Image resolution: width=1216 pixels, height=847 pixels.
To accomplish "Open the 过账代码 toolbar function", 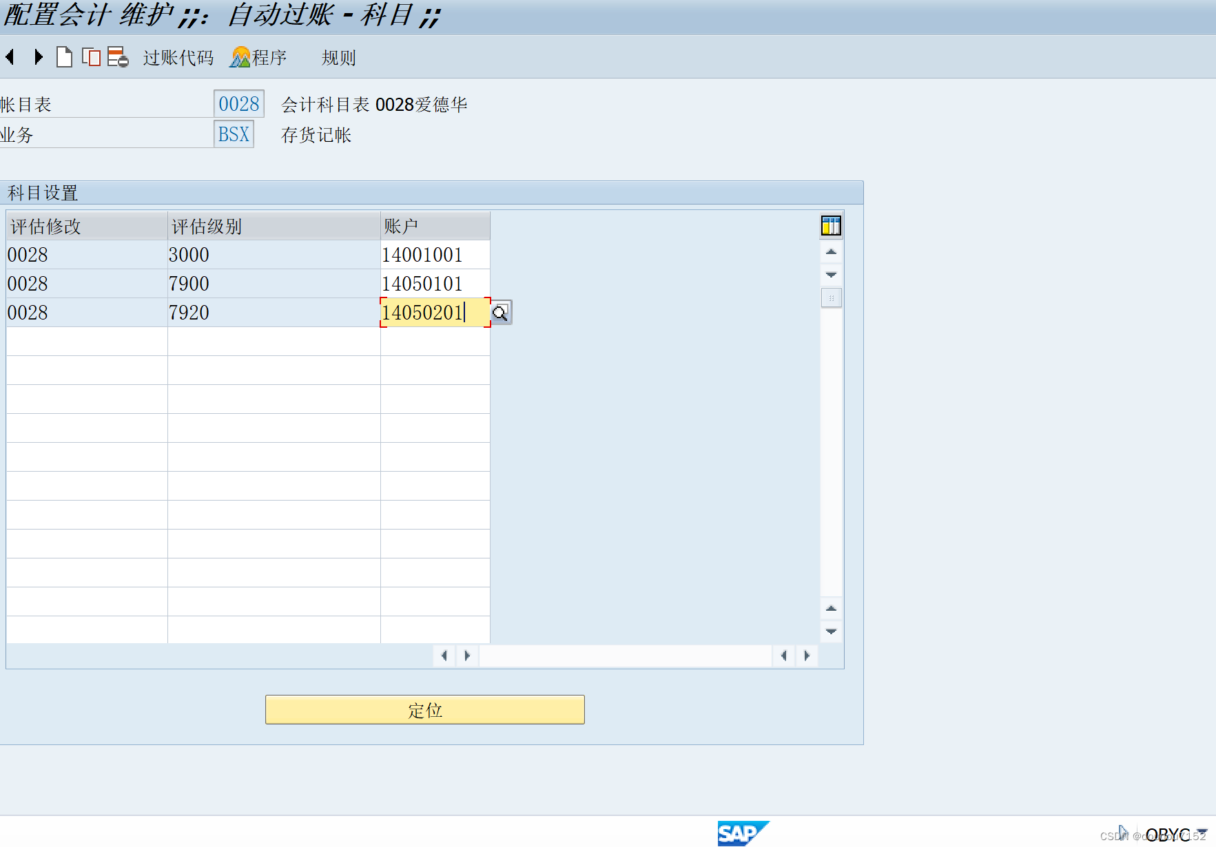I will (x=178, y=58).
